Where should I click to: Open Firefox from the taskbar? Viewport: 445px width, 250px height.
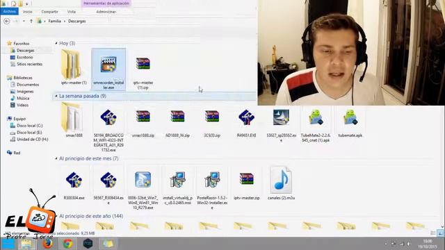point(47,244)
